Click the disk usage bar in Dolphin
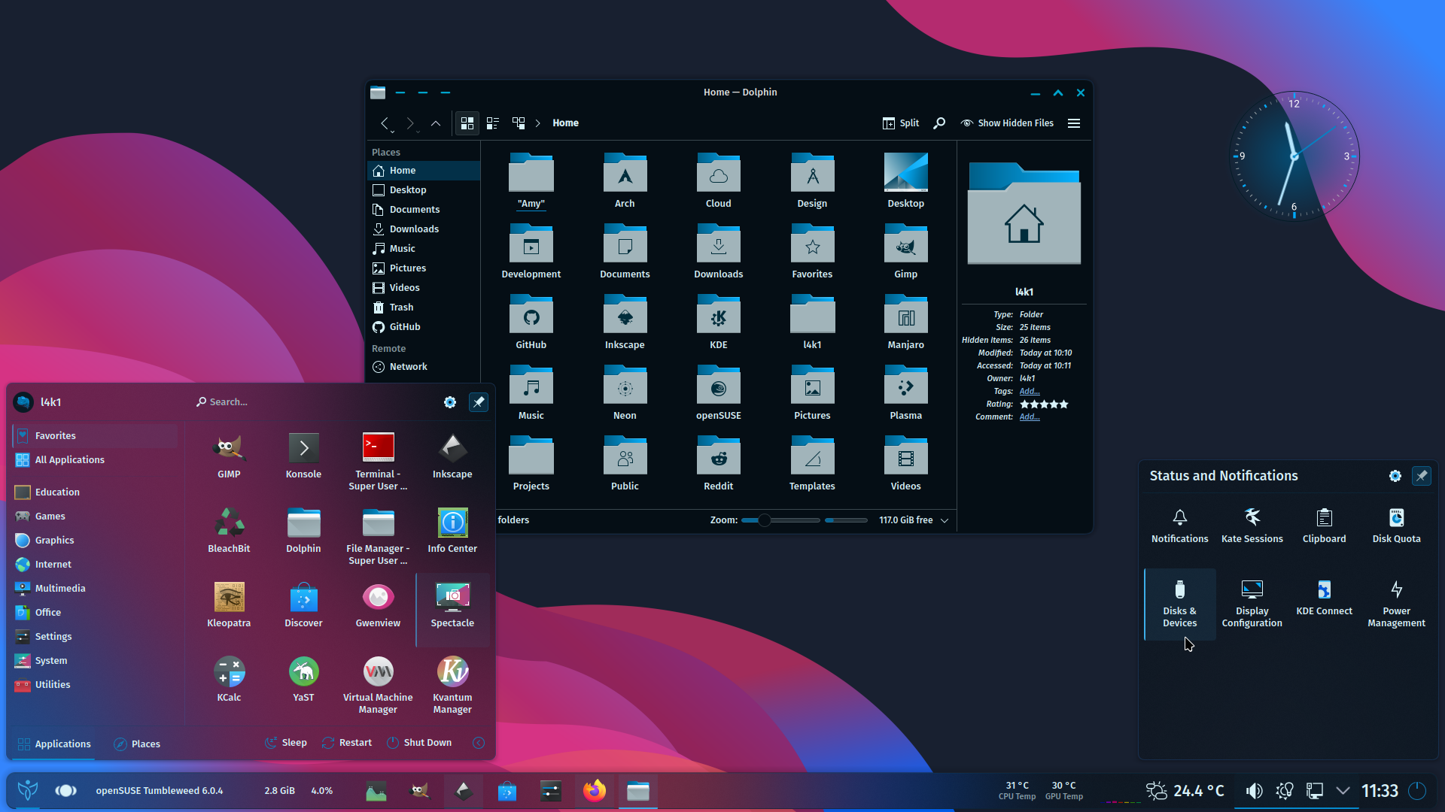Viewport: 1445px width, 812px height. (x=846, y=520)
